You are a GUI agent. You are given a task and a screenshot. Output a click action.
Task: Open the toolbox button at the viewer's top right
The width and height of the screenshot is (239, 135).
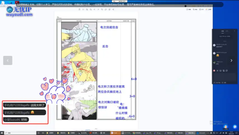[x=208, y=10]
